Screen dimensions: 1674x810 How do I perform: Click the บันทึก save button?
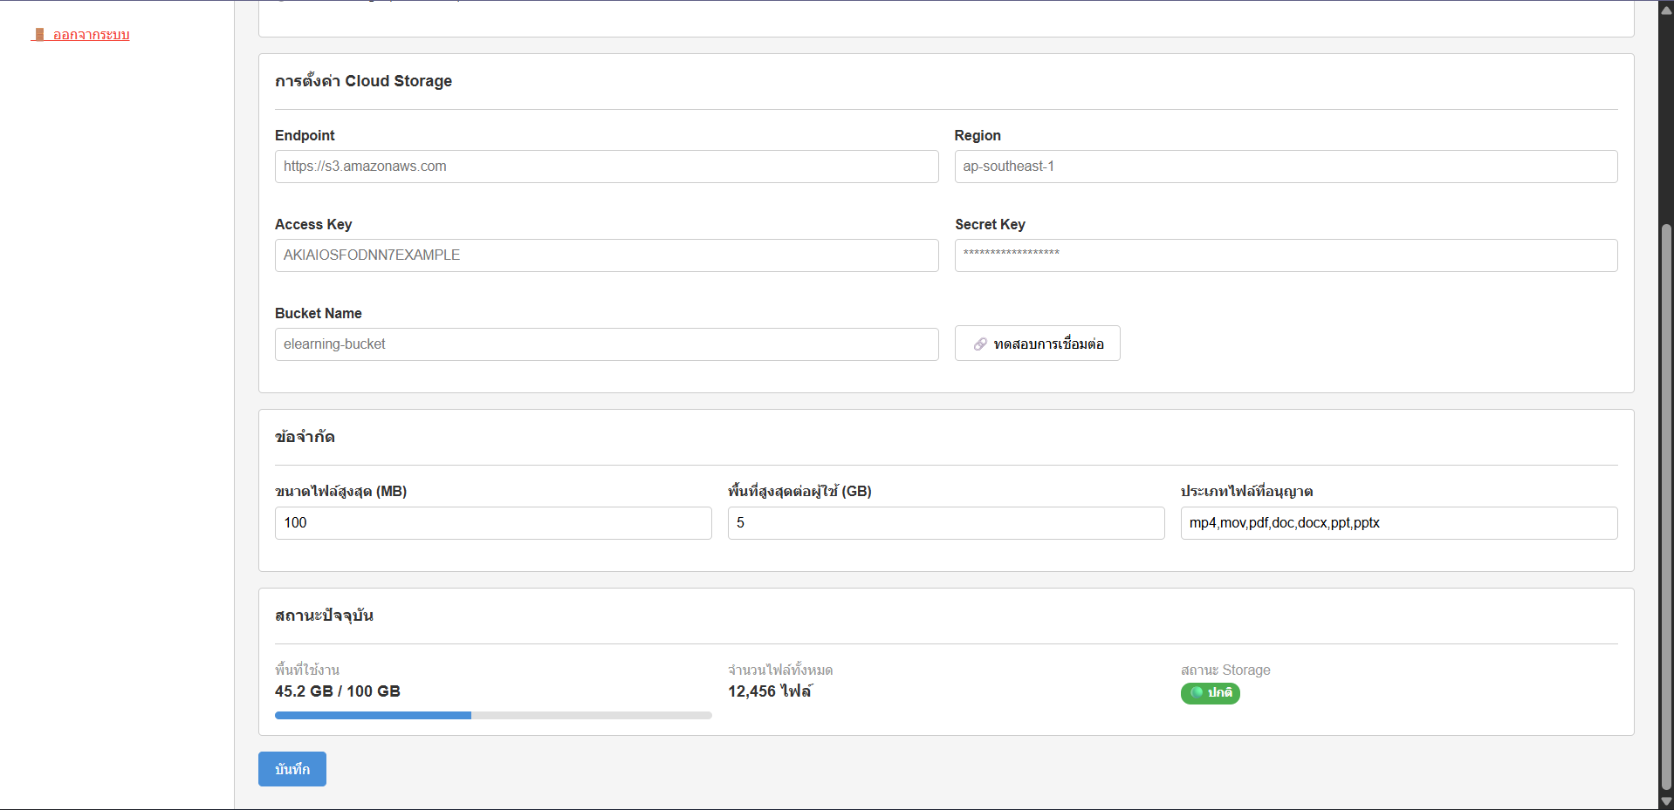(292, 768)
